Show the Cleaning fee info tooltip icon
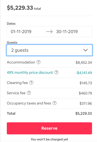 click(31, 83)
